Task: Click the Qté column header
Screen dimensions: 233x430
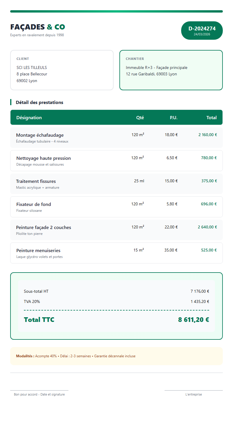Action: click(140, 117)
